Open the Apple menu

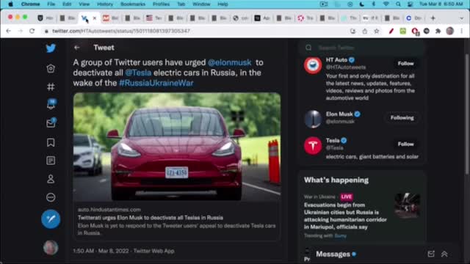[x=10, y=4]
